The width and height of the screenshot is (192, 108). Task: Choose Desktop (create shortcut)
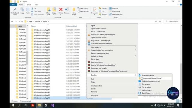155,81
